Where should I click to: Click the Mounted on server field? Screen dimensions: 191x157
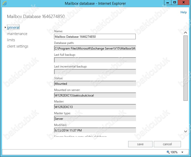tap(95, 95)
